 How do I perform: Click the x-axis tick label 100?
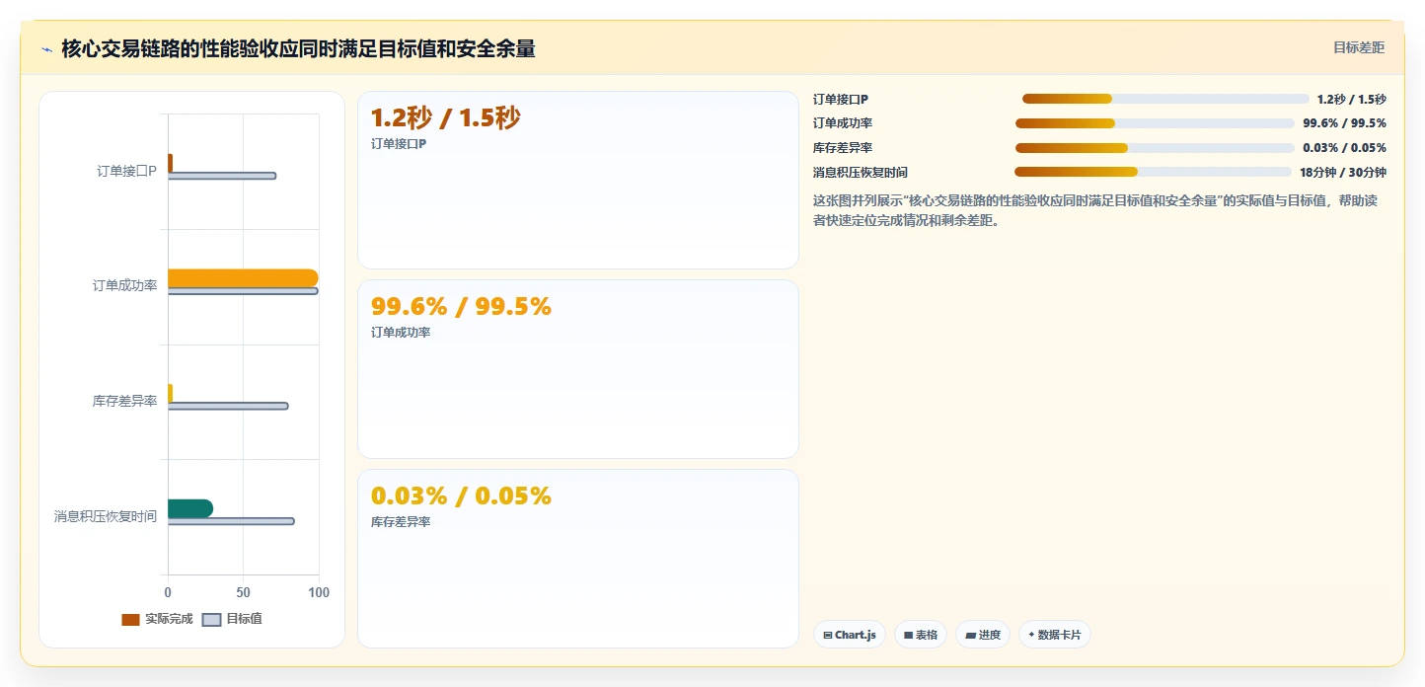tap(318, 592)
